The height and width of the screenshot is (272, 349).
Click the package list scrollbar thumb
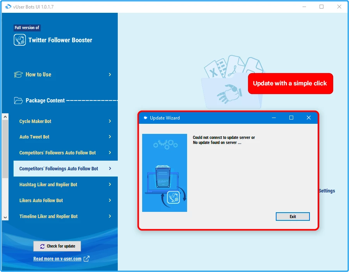click(5, 149)
